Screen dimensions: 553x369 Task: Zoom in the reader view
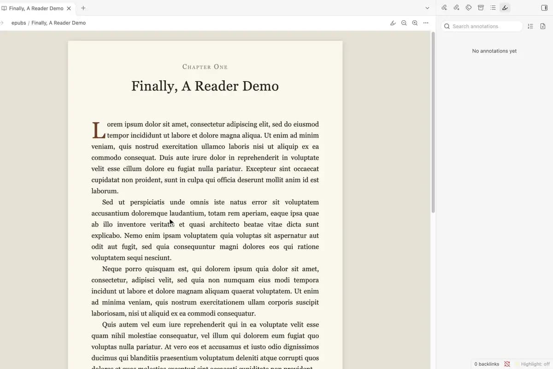(x=415, y=23)
